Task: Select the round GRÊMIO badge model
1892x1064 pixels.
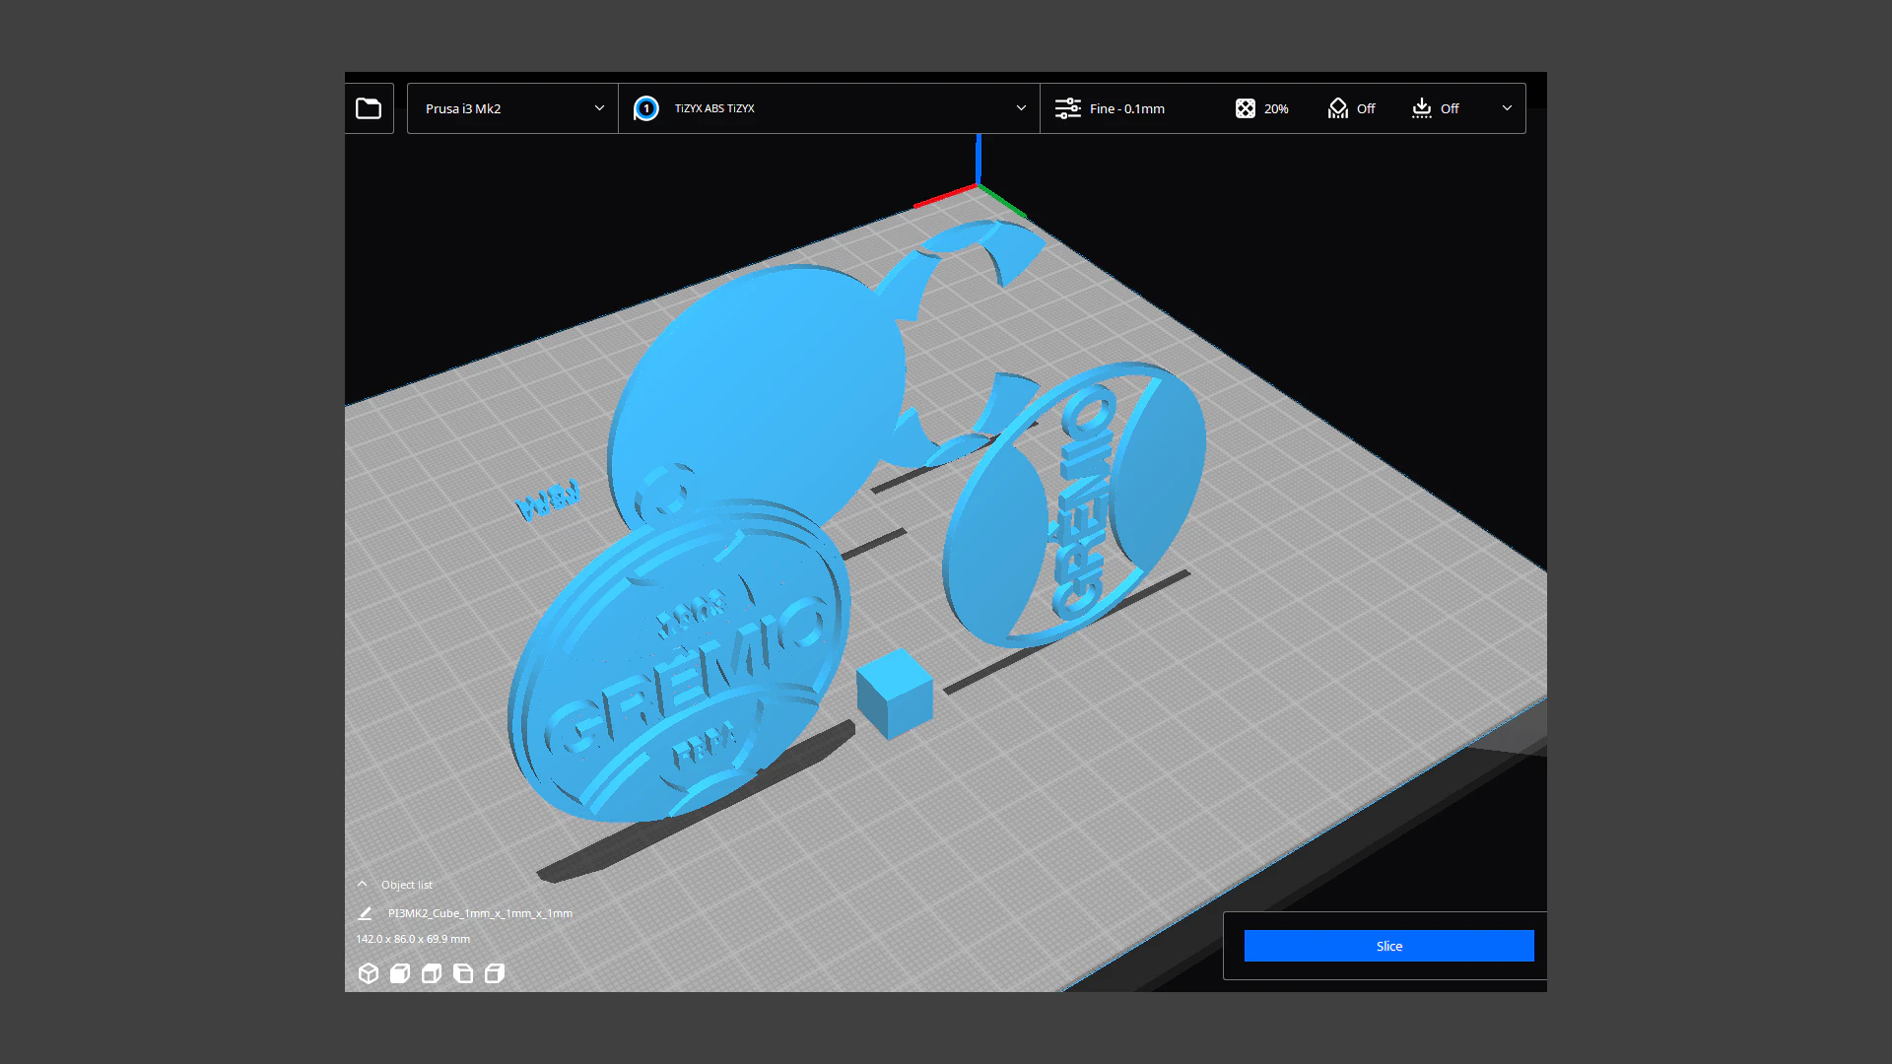Action: pos(680,662)
